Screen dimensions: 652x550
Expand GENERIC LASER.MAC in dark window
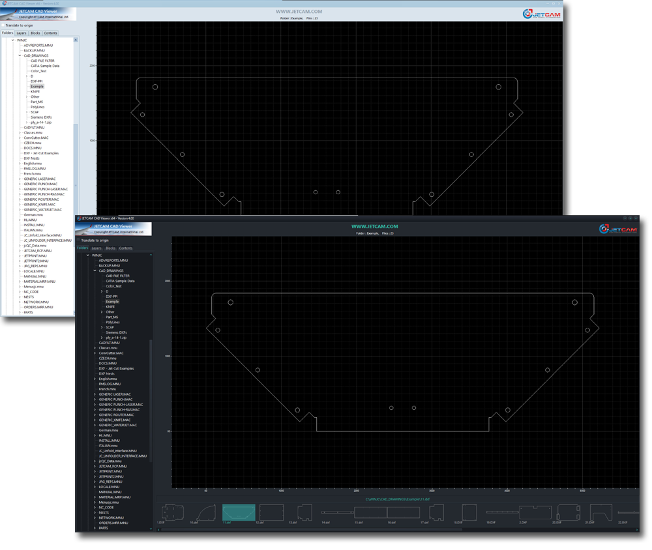95,394
